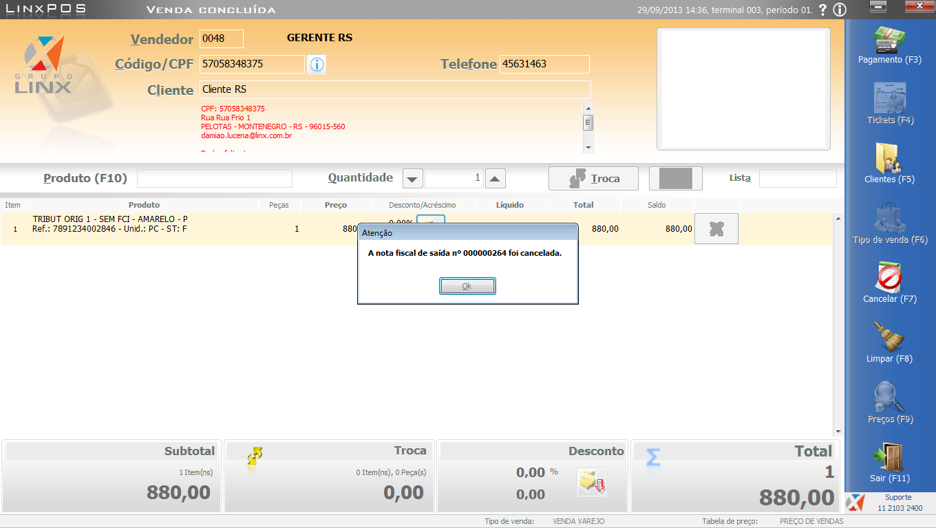The height and width of the screenshot is (528, 936).
Task: Click the Telefone field
Action: [544, 64]
